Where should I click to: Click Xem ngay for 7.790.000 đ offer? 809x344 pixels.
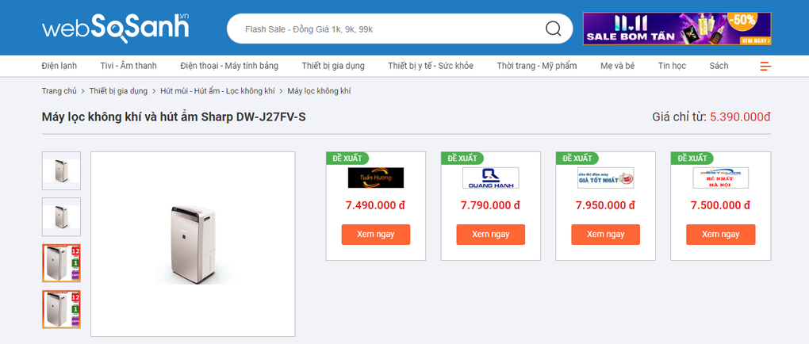491,234
